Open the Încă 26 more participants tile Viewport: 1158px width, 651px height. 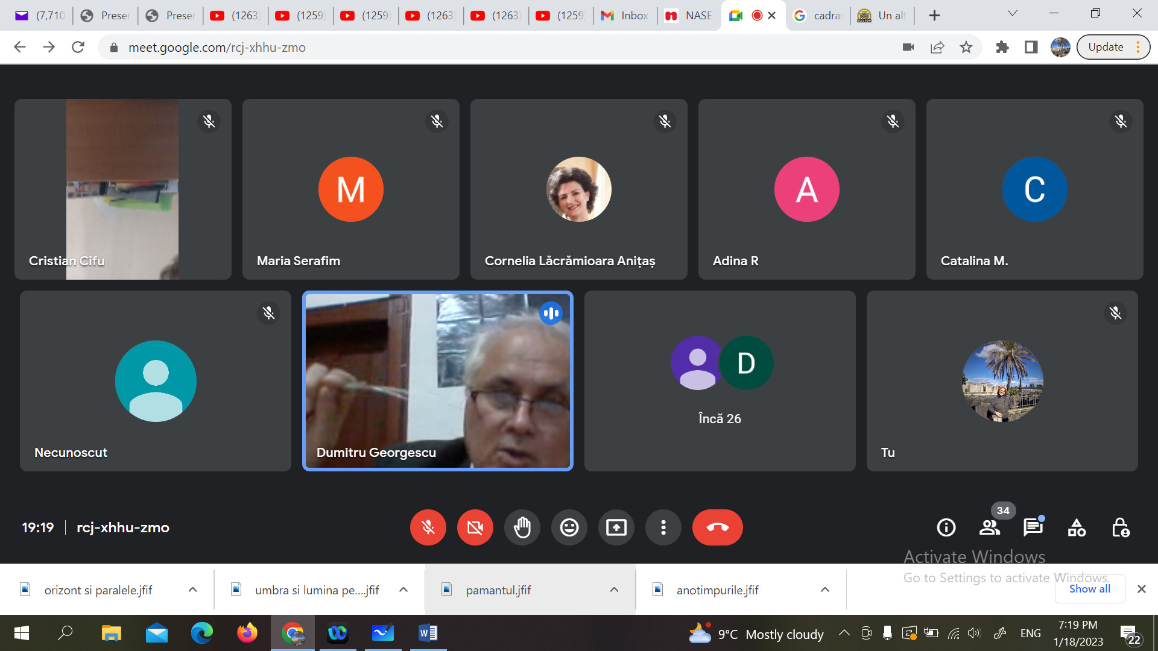(x=720, y=381)
